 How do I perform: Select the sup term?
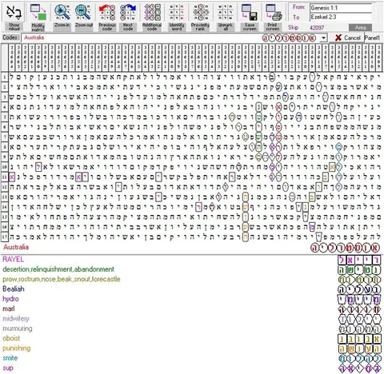click(8, 368)
